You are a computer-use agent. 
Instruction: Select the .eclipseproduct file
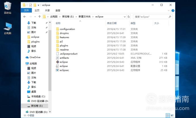coord(69,54)
